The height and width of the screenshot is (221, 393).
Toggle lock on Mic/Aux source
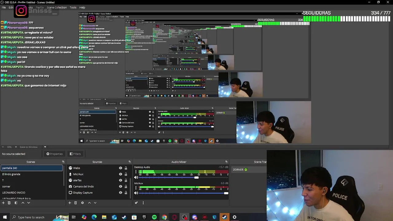click(126, 174)
